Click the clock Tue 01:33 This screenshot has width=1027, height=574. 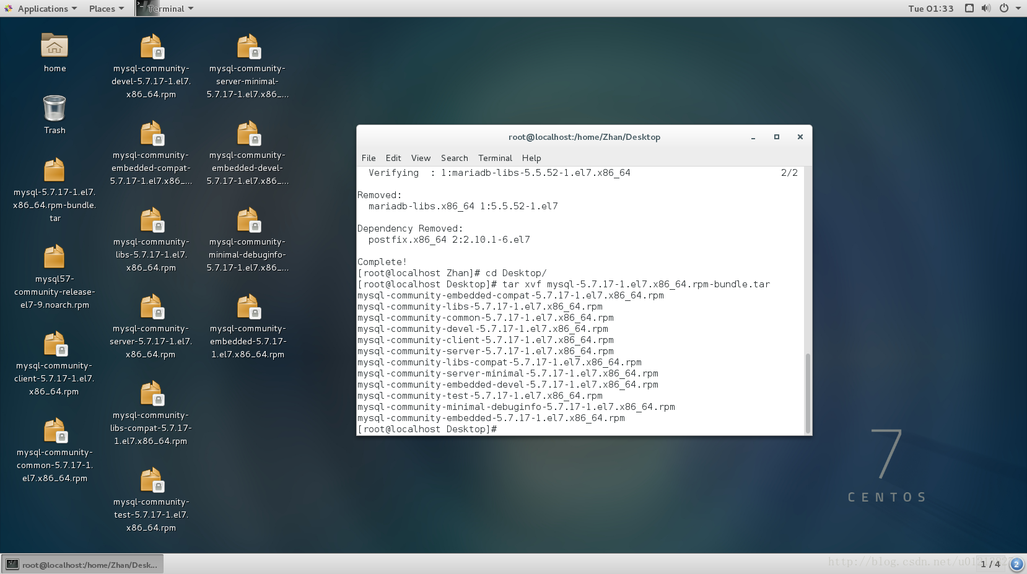pos(930,8)
